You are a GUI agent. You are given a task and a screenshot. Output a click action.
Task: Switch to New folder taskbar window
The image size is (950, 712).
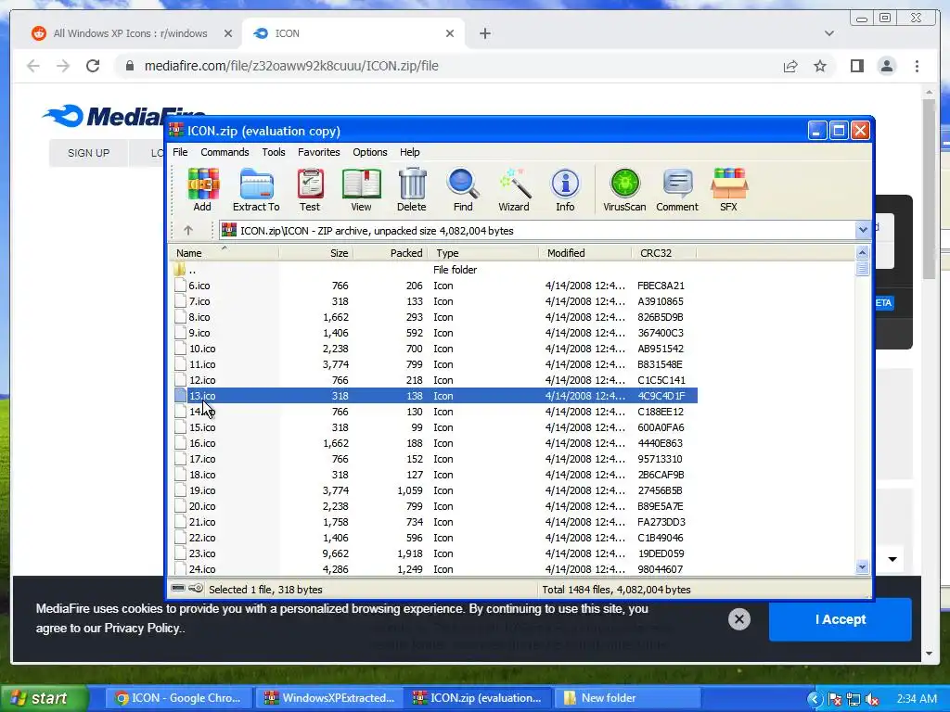point(630,698)
